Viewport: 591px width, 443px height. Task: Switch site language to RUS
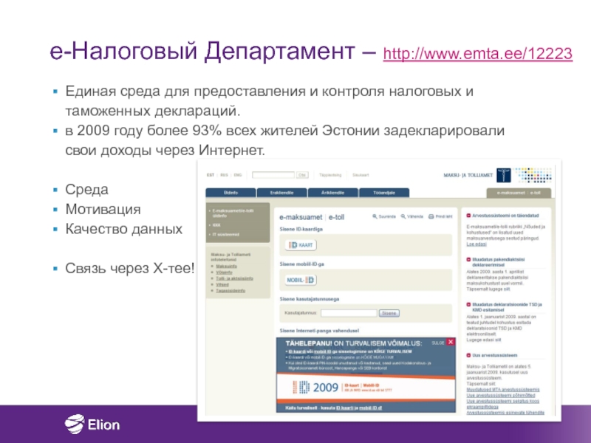(225, 175)
